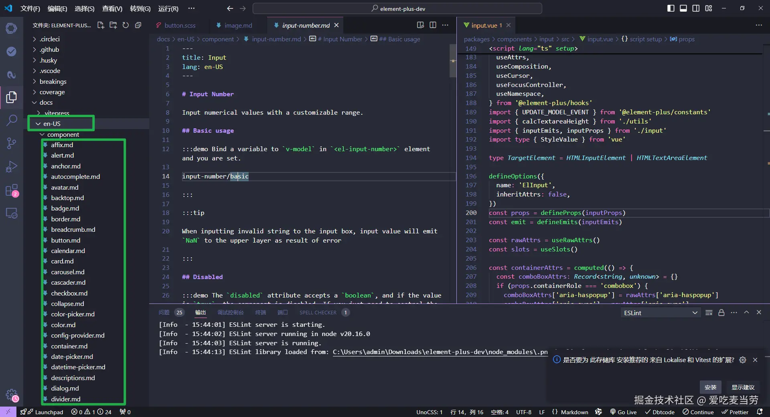Screen dimensions: 770x417
Task: Toggle output panel auto-scroll lock
Action: pyautogui.click(x=721, y=313)
